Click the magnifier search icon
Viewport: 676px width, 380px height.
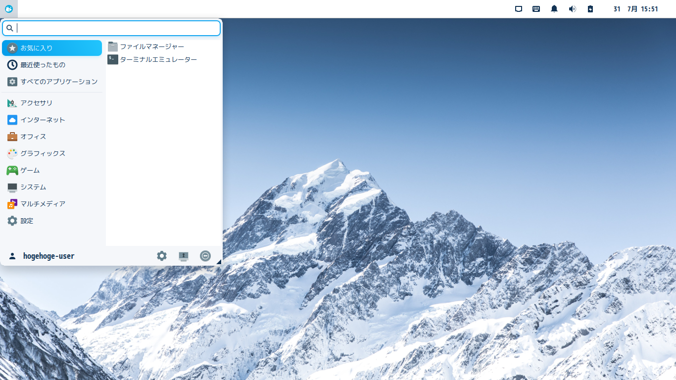(x=9, y=28)
